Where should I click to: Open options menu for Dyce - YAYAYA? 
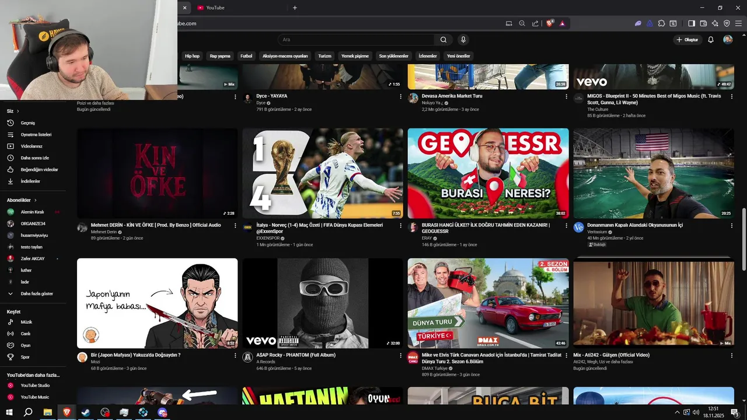point(400,96)
